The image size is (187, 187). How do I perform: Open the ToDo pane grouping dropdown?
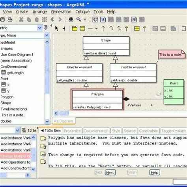tap(10, 131)
